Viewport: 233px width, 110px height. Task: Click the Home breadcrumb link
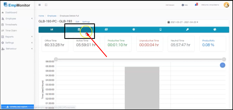click(41, 16)
